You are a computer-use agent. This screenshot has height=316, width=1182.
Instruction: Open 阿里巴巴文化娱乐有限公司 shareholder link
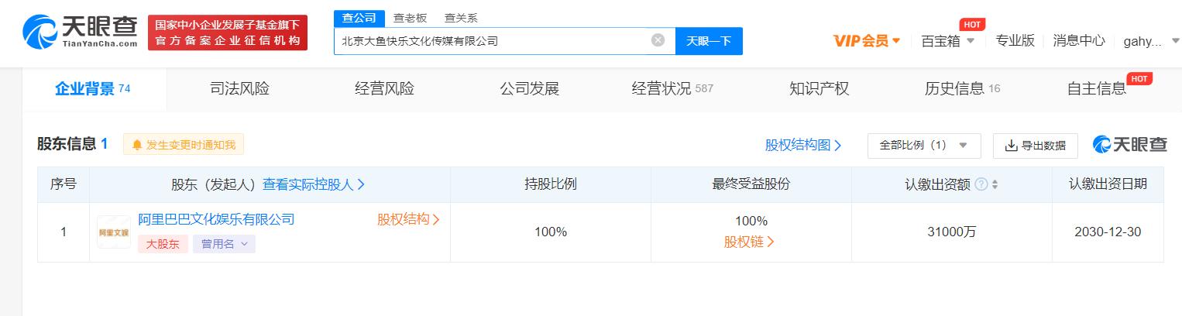[x=216, y=219]
